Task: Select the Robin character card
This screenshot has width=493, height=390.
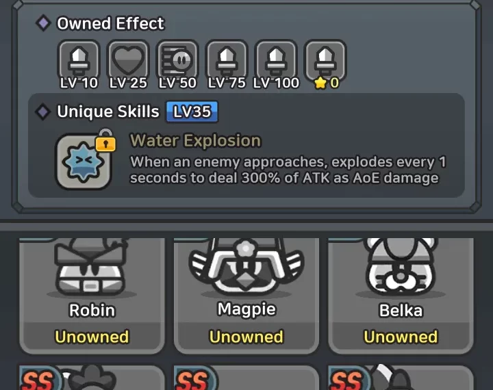Action: [x=92, y=296]
